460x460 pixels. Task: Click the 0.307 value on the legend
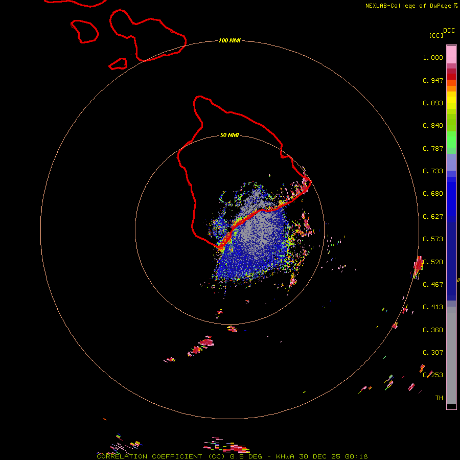point(433,353)
